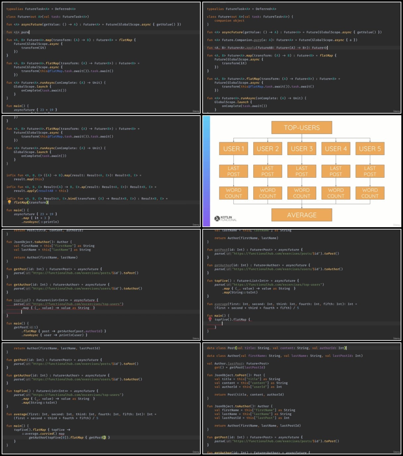Select the USER 1 box
The width and height of the screenshot is (403, 456).
[x=234, y=148]
